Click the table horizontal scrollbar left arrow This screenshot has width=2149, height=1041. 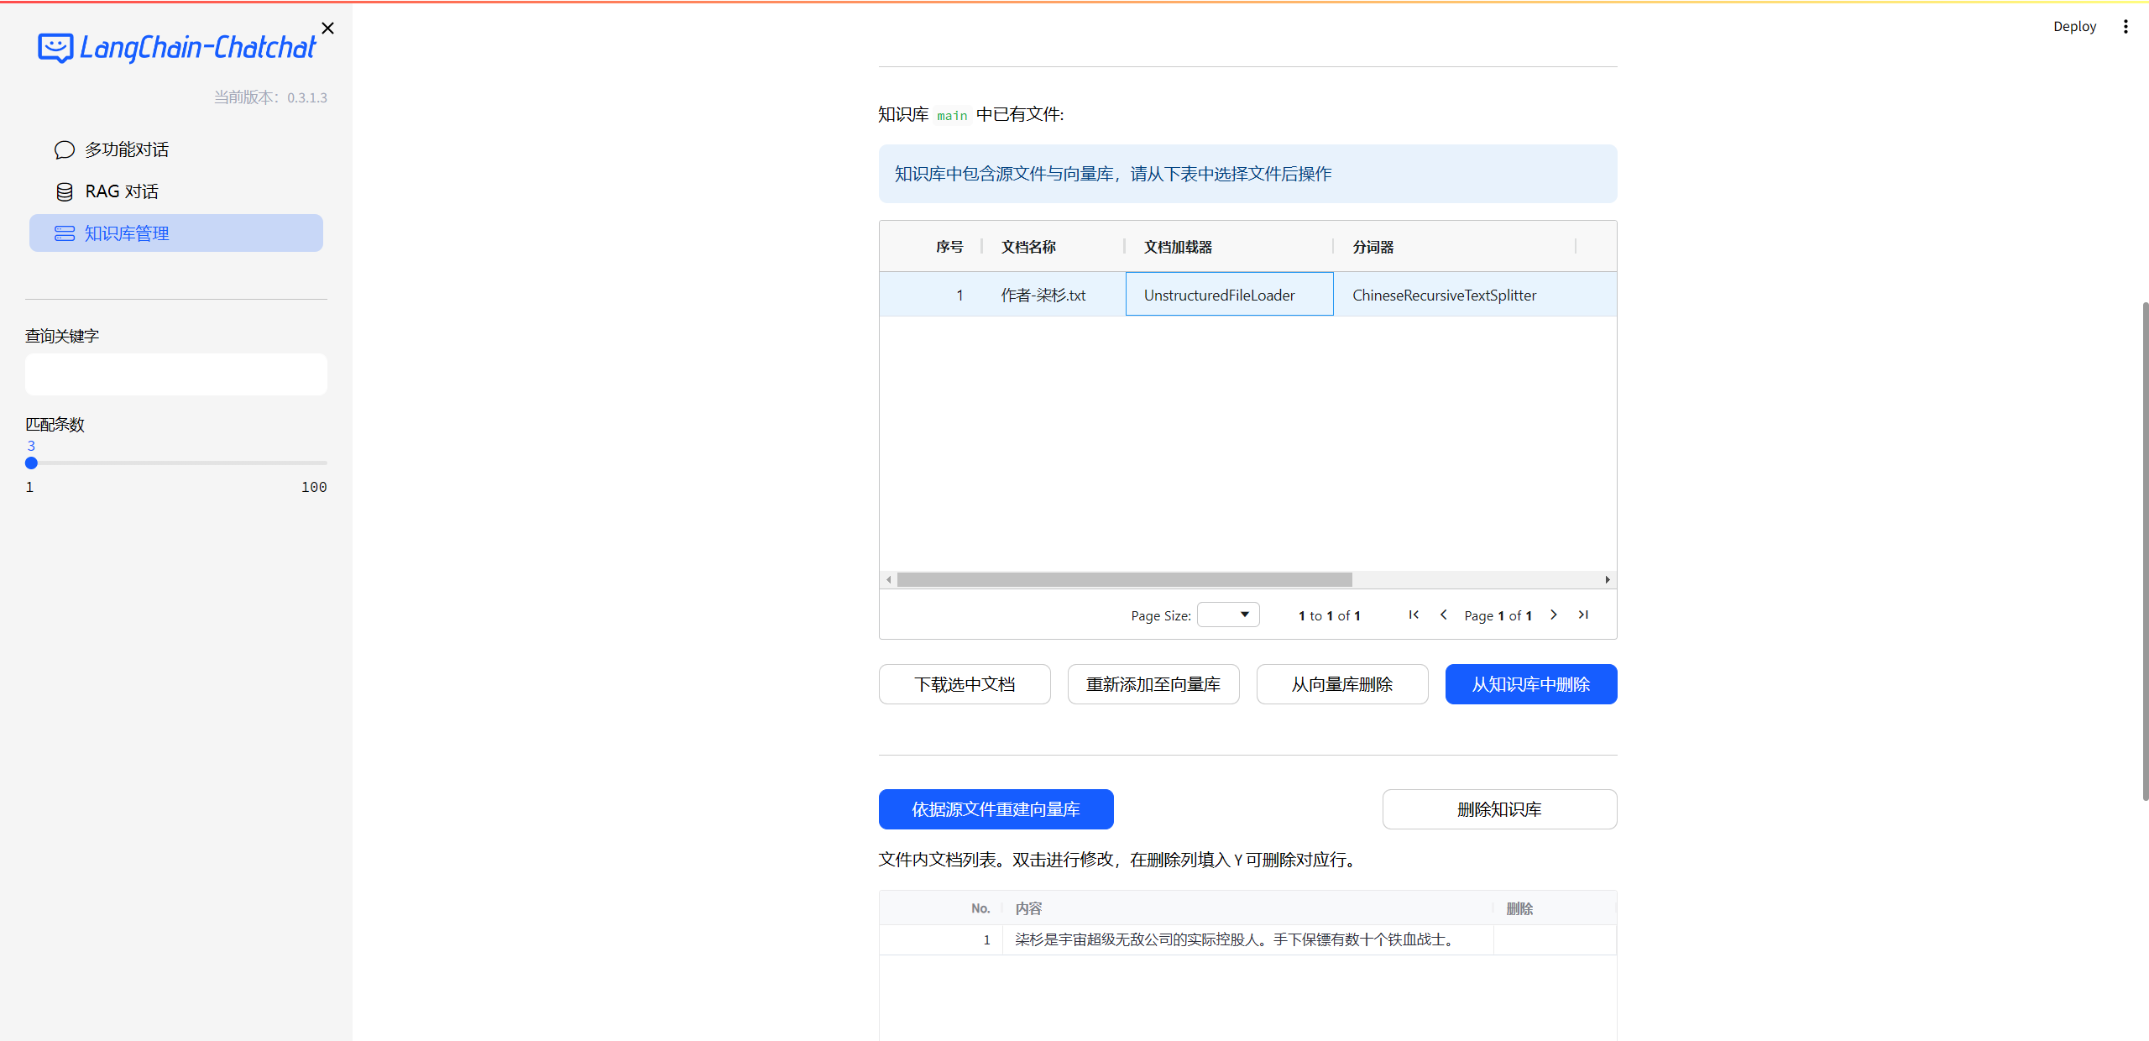[888, 580]
